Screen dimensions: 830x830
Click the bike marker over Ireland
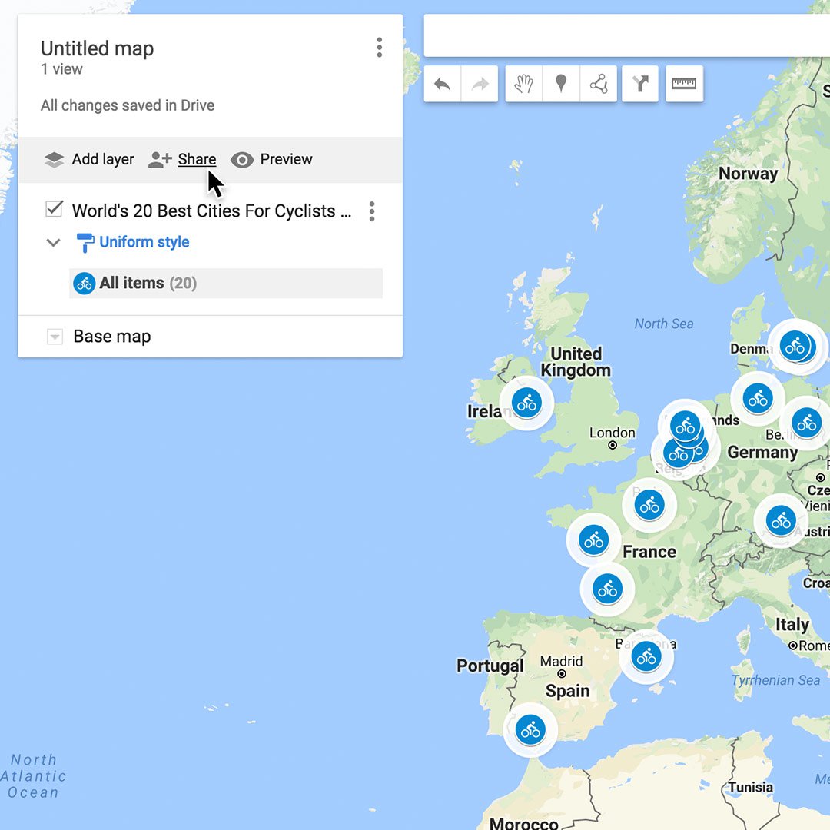coord(526,403)
